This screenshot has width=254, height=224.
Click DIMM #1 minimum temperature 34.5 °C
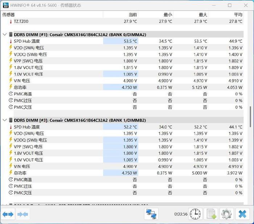[x=165, y=41]
